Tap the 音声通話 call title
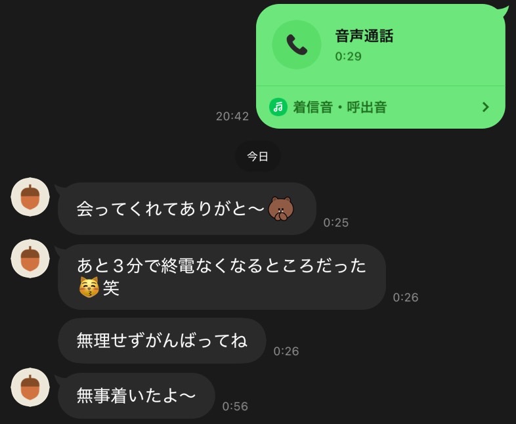Screen dimensions: 516x424 [x=364, y=36]
